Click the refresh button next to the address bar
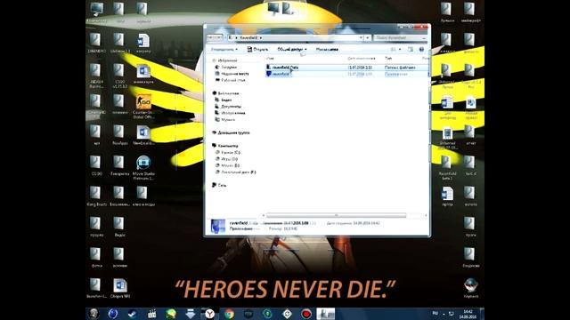Image resolution: width=570 pixels, height=320 pixels. click(x=368, y=37)
